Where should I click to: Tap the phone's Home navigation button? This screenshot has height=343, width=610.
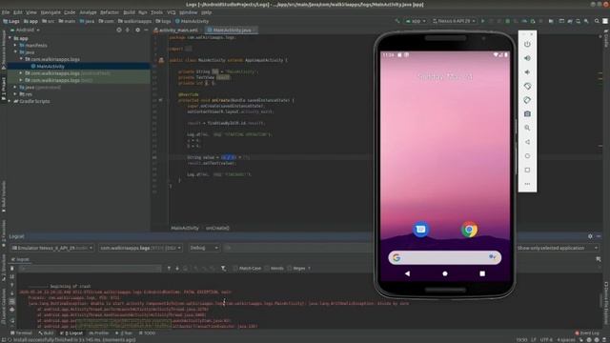click(x=445, y=273)
